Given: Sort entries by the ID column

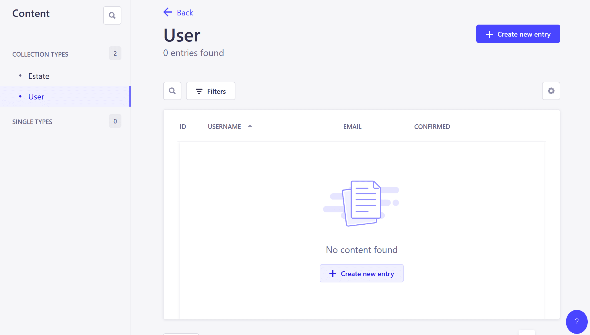Looking at the screenshot, I should coord(183,126).
